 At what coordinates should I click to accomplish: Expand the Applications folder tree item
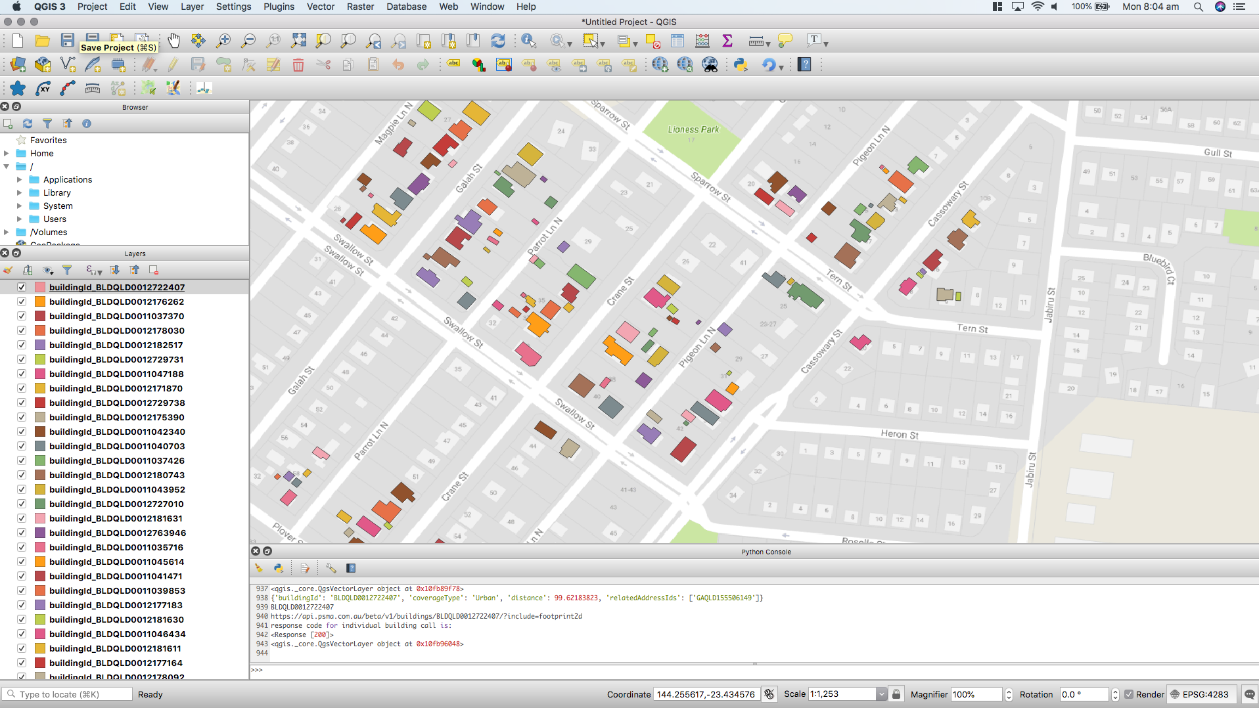coord(20,179)
